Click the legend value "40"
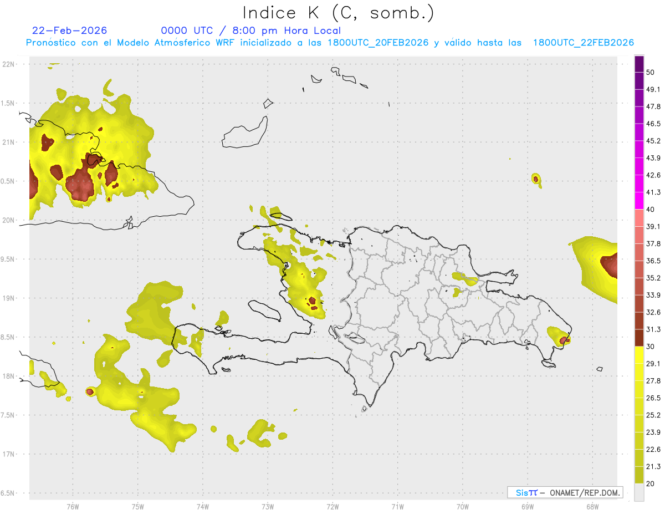665x514 pixels. [651, 210]
